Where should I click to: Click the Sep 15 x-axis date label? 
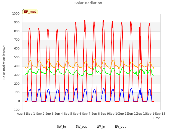point(160,114)
